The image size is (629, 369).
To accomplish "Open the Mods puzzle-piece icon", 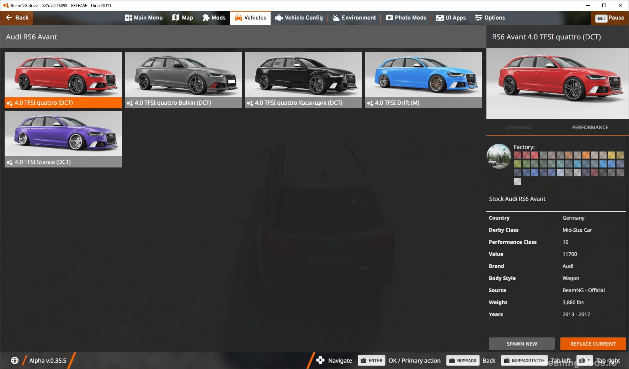I will [206, 18].
